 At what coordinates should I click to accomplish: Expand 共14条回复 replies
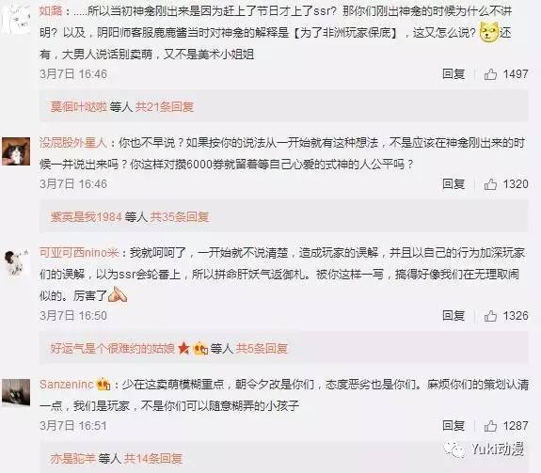coord(153,459)
